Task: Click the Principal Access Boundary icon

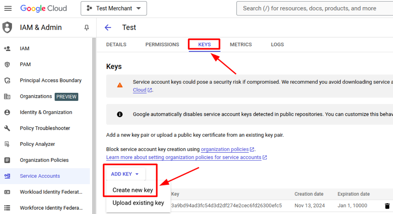Action: 7,80
